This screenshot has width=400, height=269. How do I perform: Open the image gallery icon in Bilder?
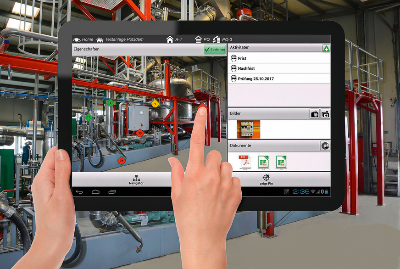click(x=325, y=114)
